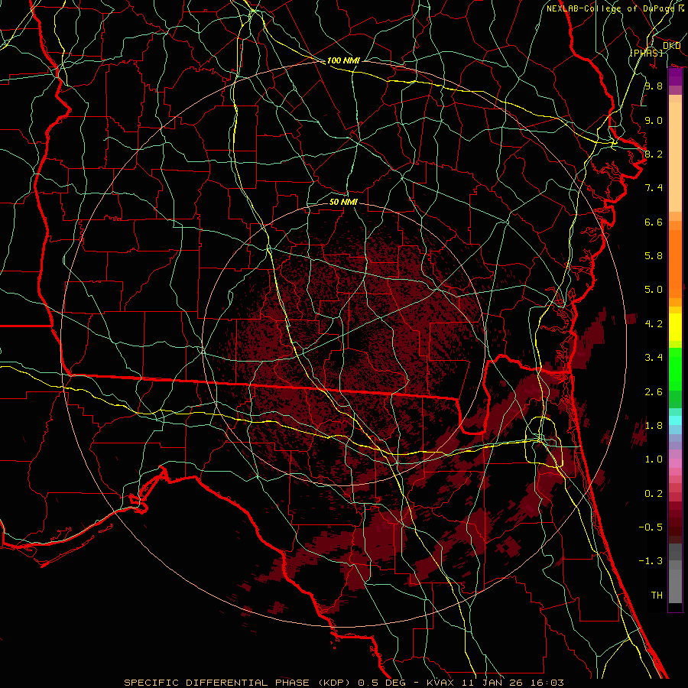Click the 9.0 value on the scale

(654, 120)
